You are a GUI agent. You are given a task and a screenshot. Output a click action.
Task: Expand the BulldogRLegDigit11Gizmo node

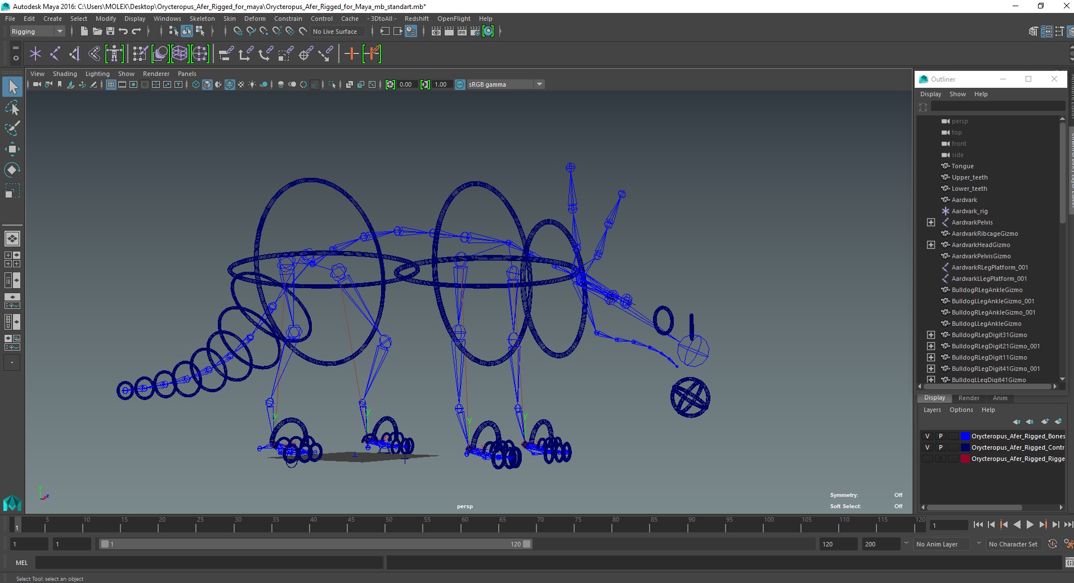pyautogui.click(x=931, y=357)
